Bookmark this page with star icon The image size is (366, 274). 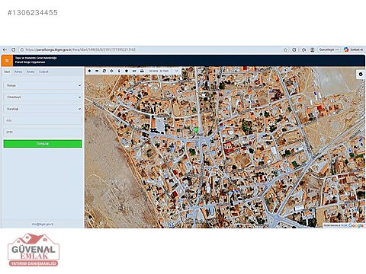(x=285, y=49)
